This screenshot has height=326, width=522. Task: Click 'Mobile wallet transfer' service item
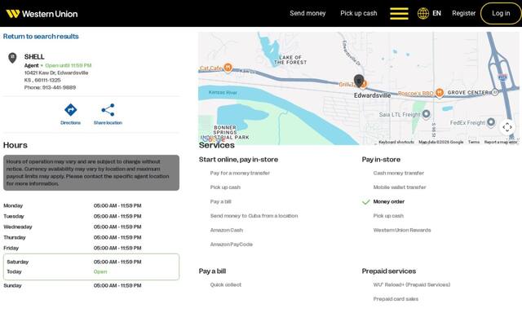click(400, 187)
